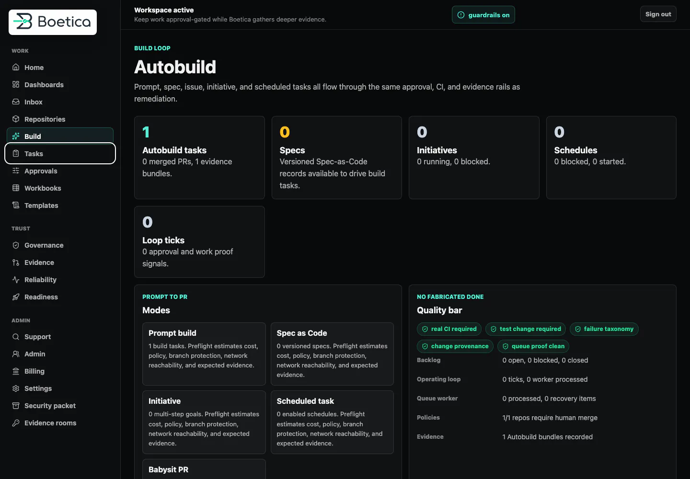Screen dimensions: 690x479
Task: Click the '0 open, 0 blocked, 0 closed' text
Action: pos(545,360)
